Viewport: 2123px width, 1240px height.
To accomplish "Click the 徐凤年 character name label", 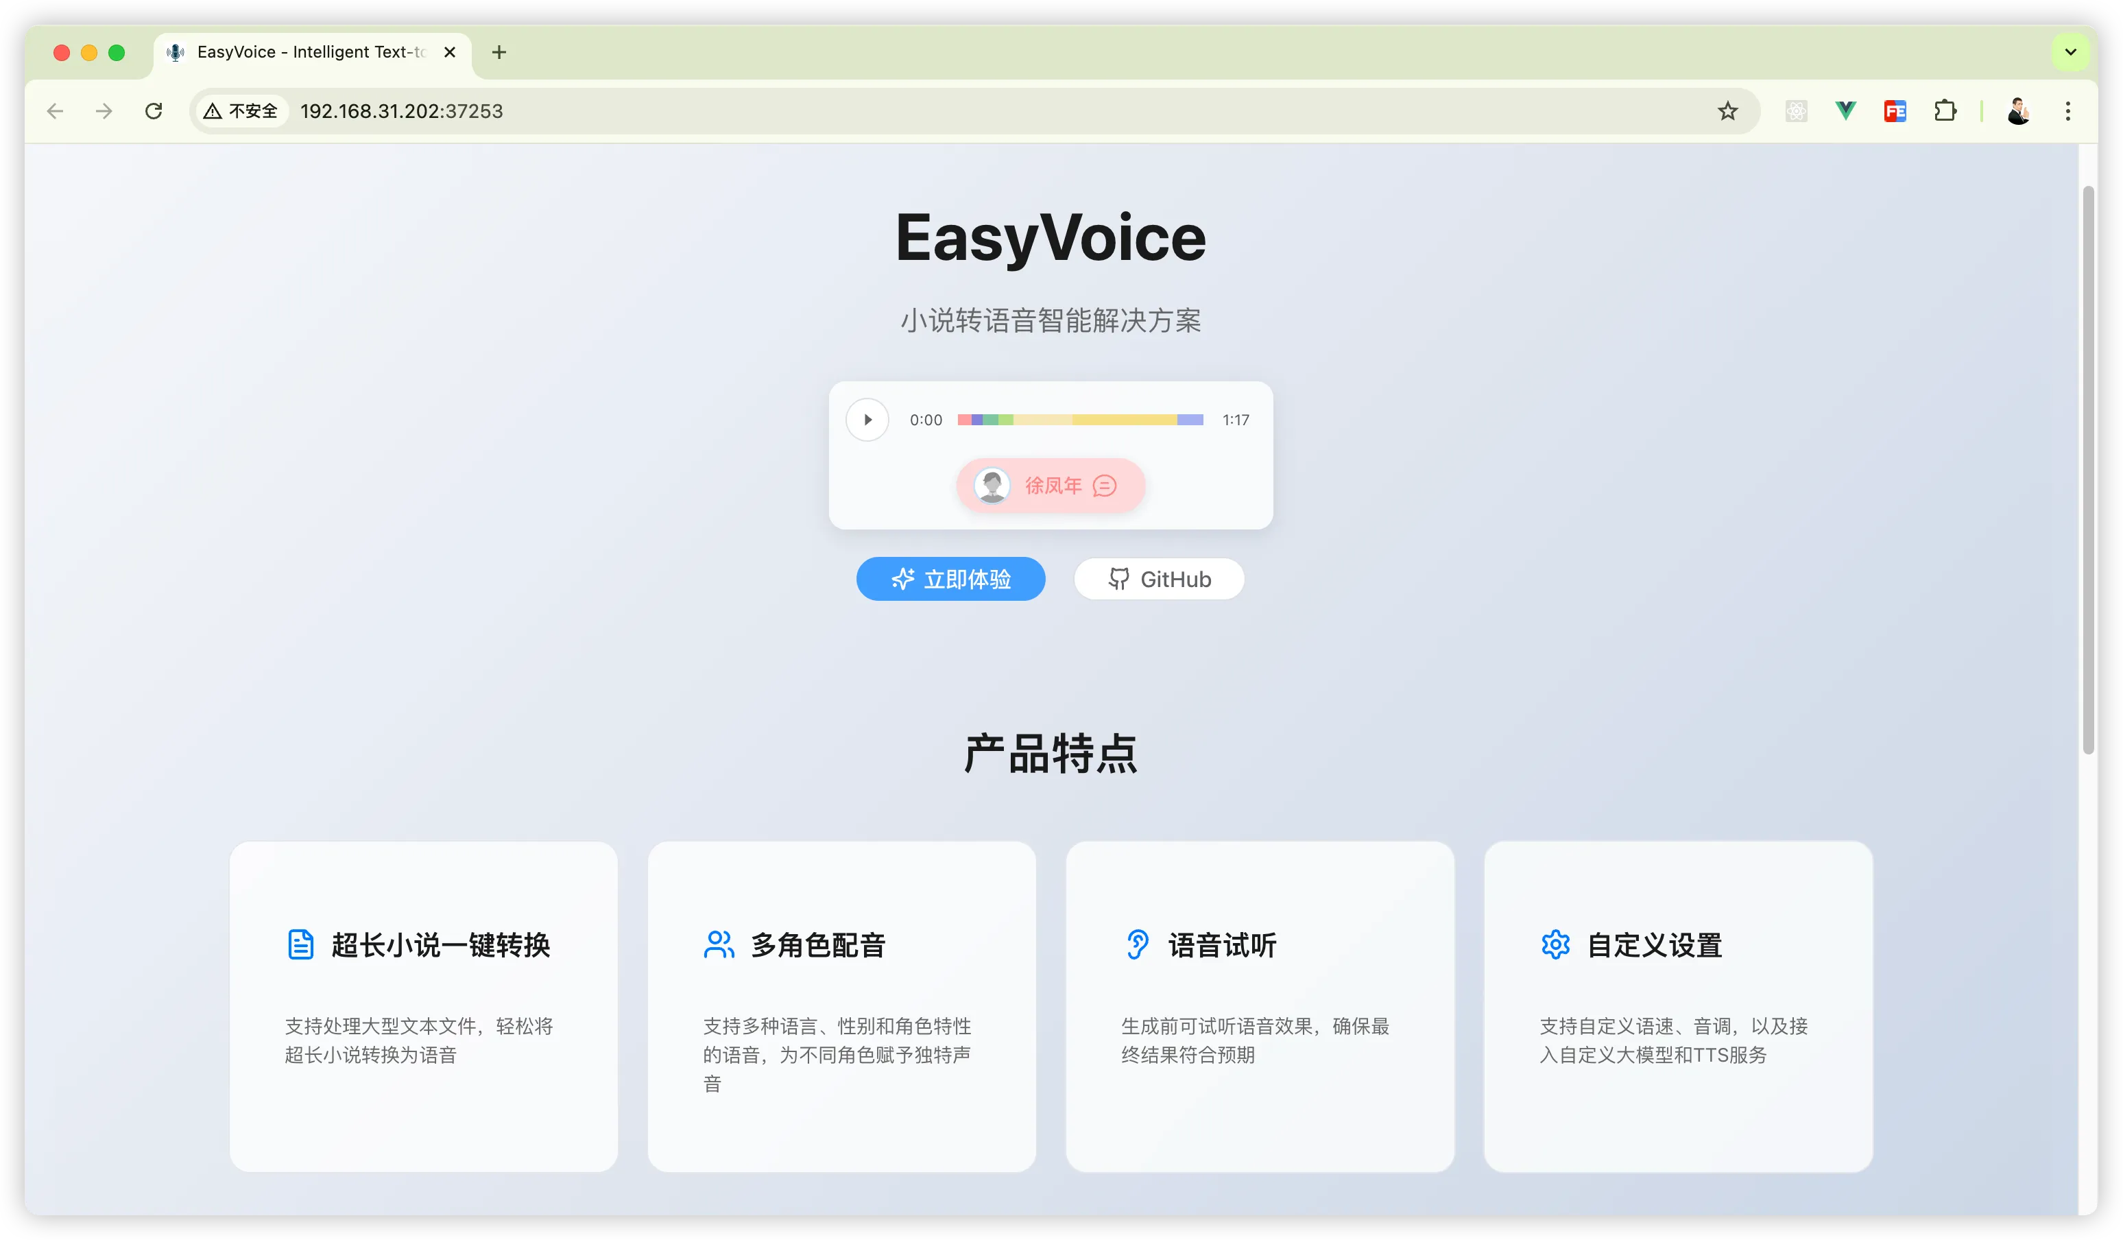I will pyautogui.click(x=1053, y=486).
